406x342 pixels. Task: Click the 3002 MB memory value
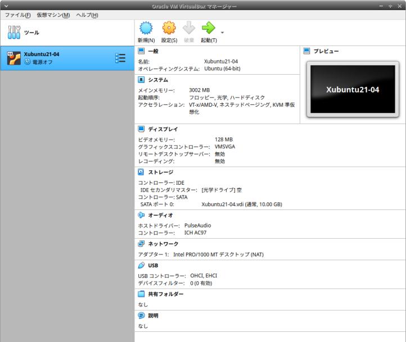tap(200, 90)
